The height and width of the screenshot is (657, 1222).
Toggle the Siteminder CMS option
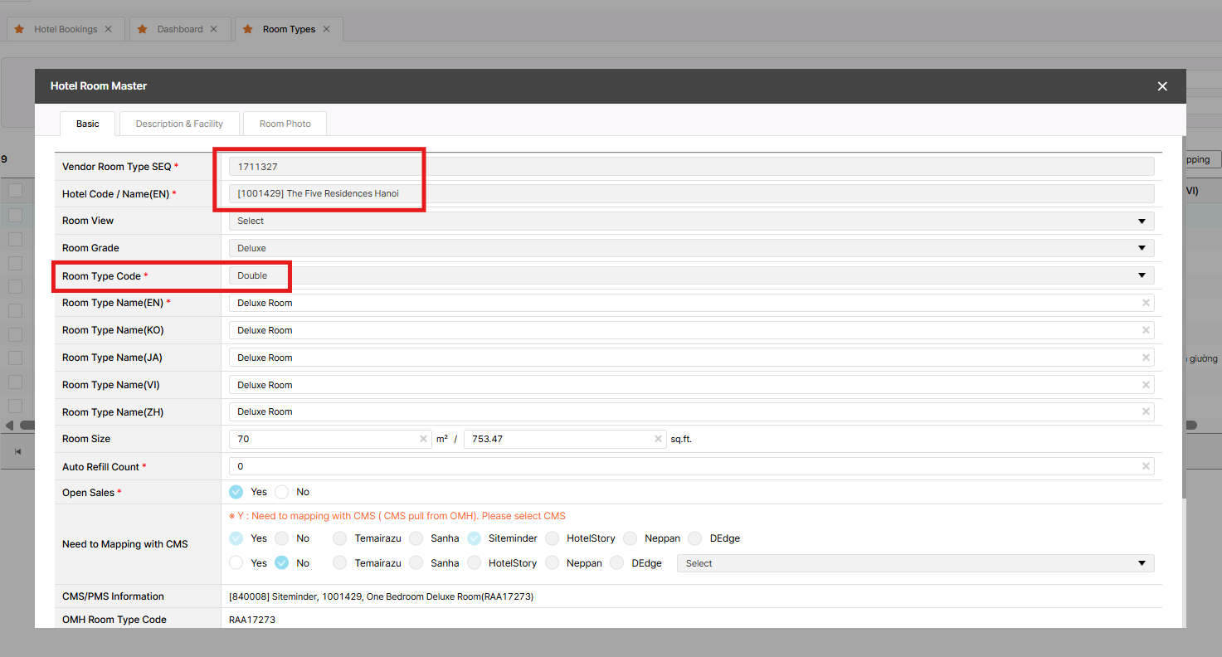[x=474, y=538]
